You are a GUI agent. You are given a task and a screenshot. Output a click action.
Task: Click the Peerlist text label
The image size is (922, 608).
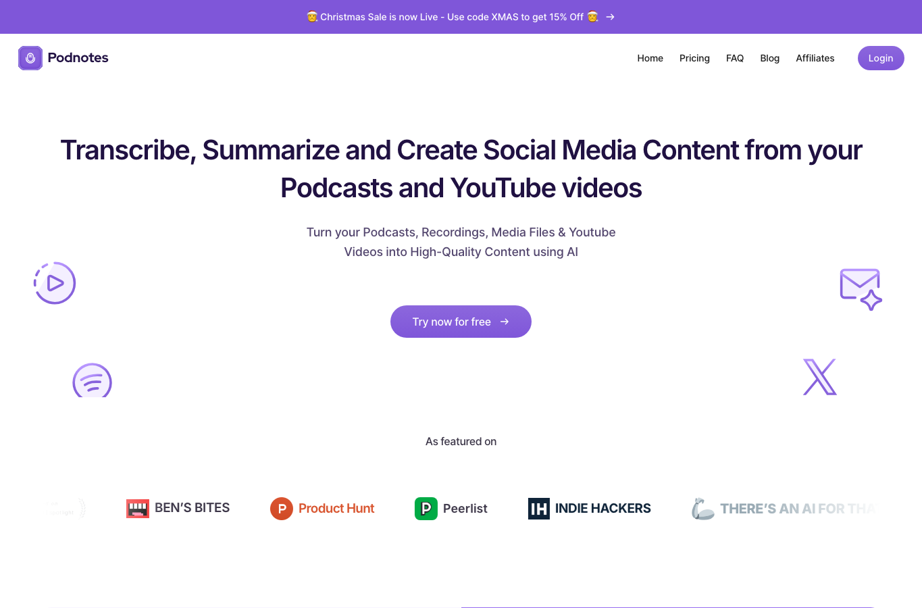465,509
